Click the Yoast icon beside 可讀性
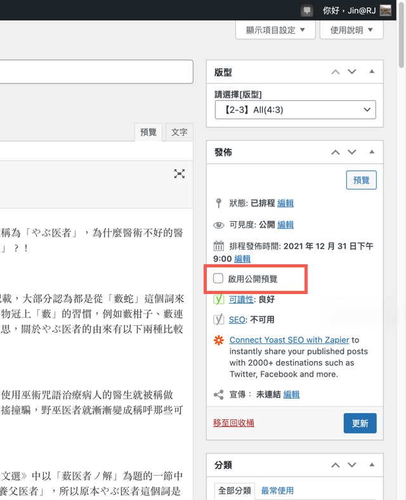The width and height of the screenshot is (406, 500). tap(219, 299)
